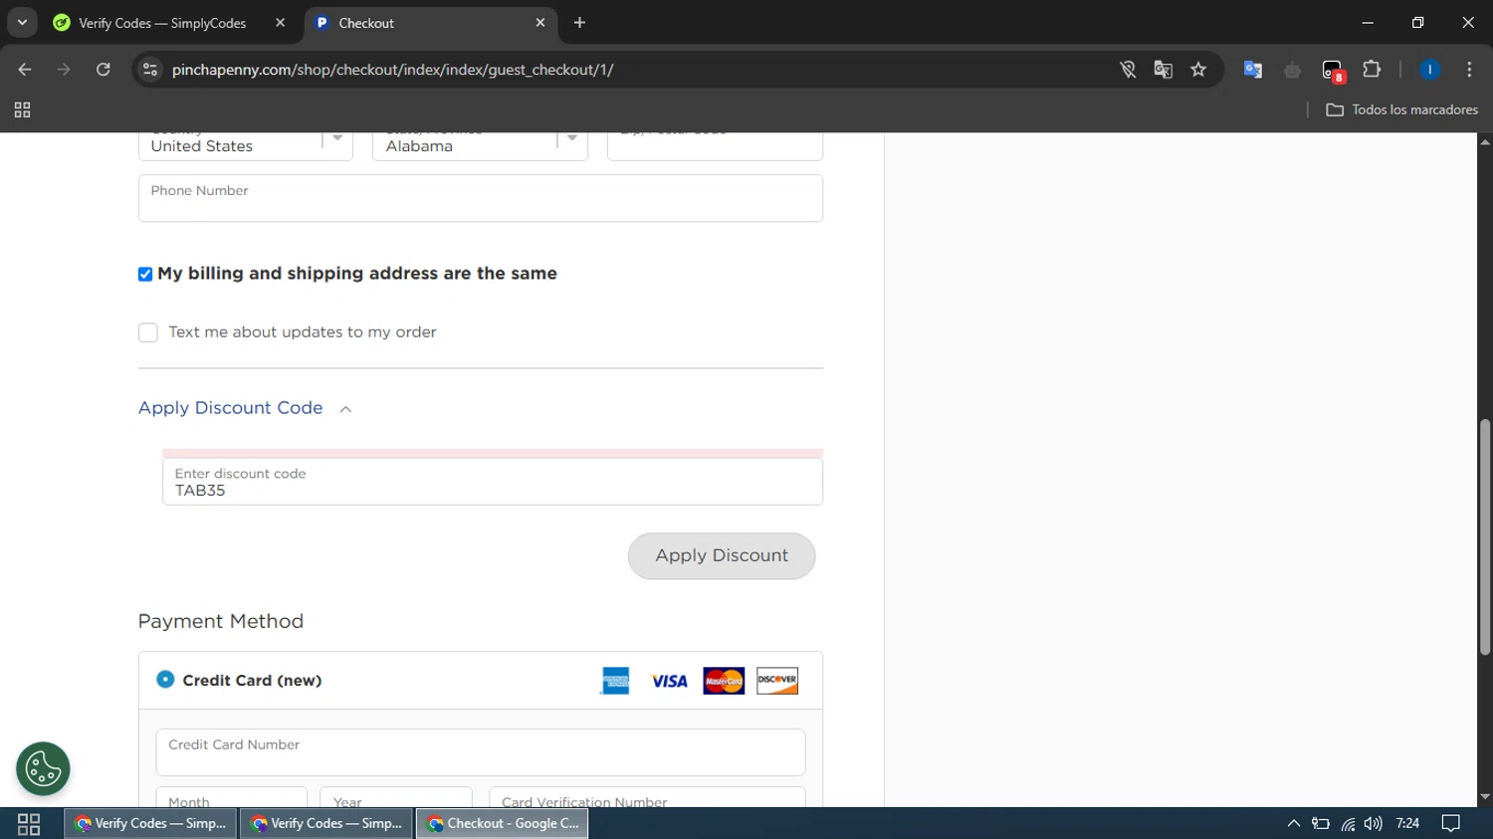Open first Verify Codes taskbar window
Viewport: 1493px width, 839px height.
point(151,824)
